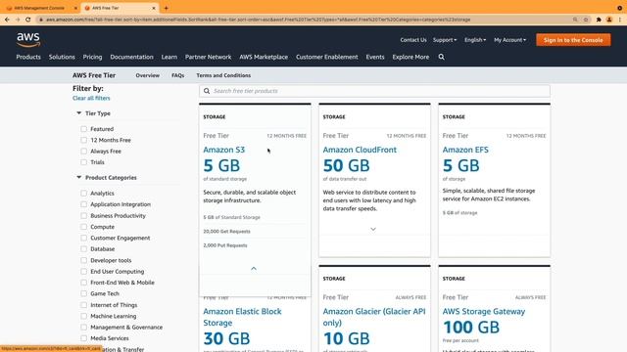The width and height of the screenshot is (627, 352).
Task: Open a new browser tab
Action: pyautogui.click(x=166, y=8)
